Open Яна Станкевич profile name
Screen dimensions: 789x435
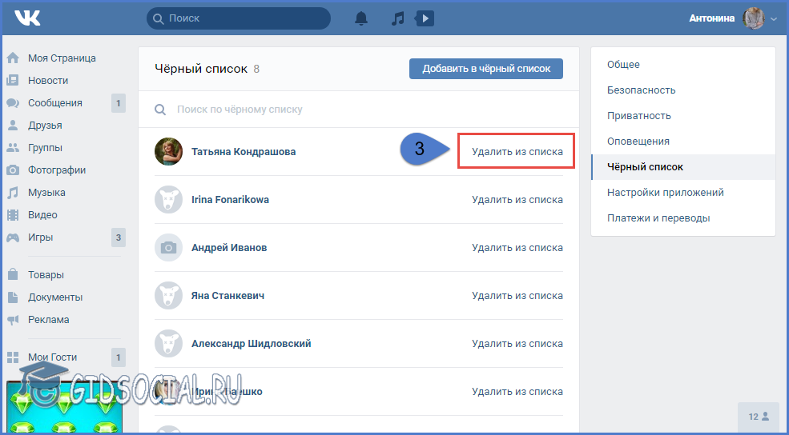click(228, 295)
